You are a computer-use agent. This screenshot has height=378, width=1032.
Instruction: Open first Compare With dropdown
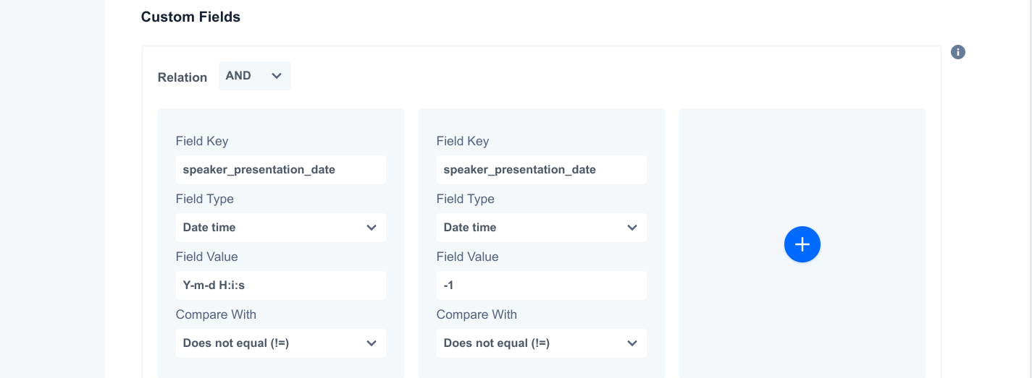pos(281,343)
